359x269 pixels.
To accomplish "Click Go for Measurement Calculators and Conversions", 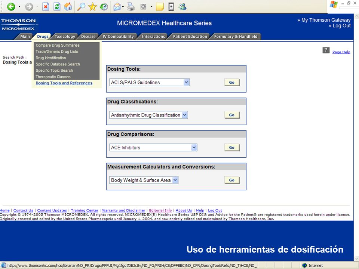I will click(x=232, y=180).
